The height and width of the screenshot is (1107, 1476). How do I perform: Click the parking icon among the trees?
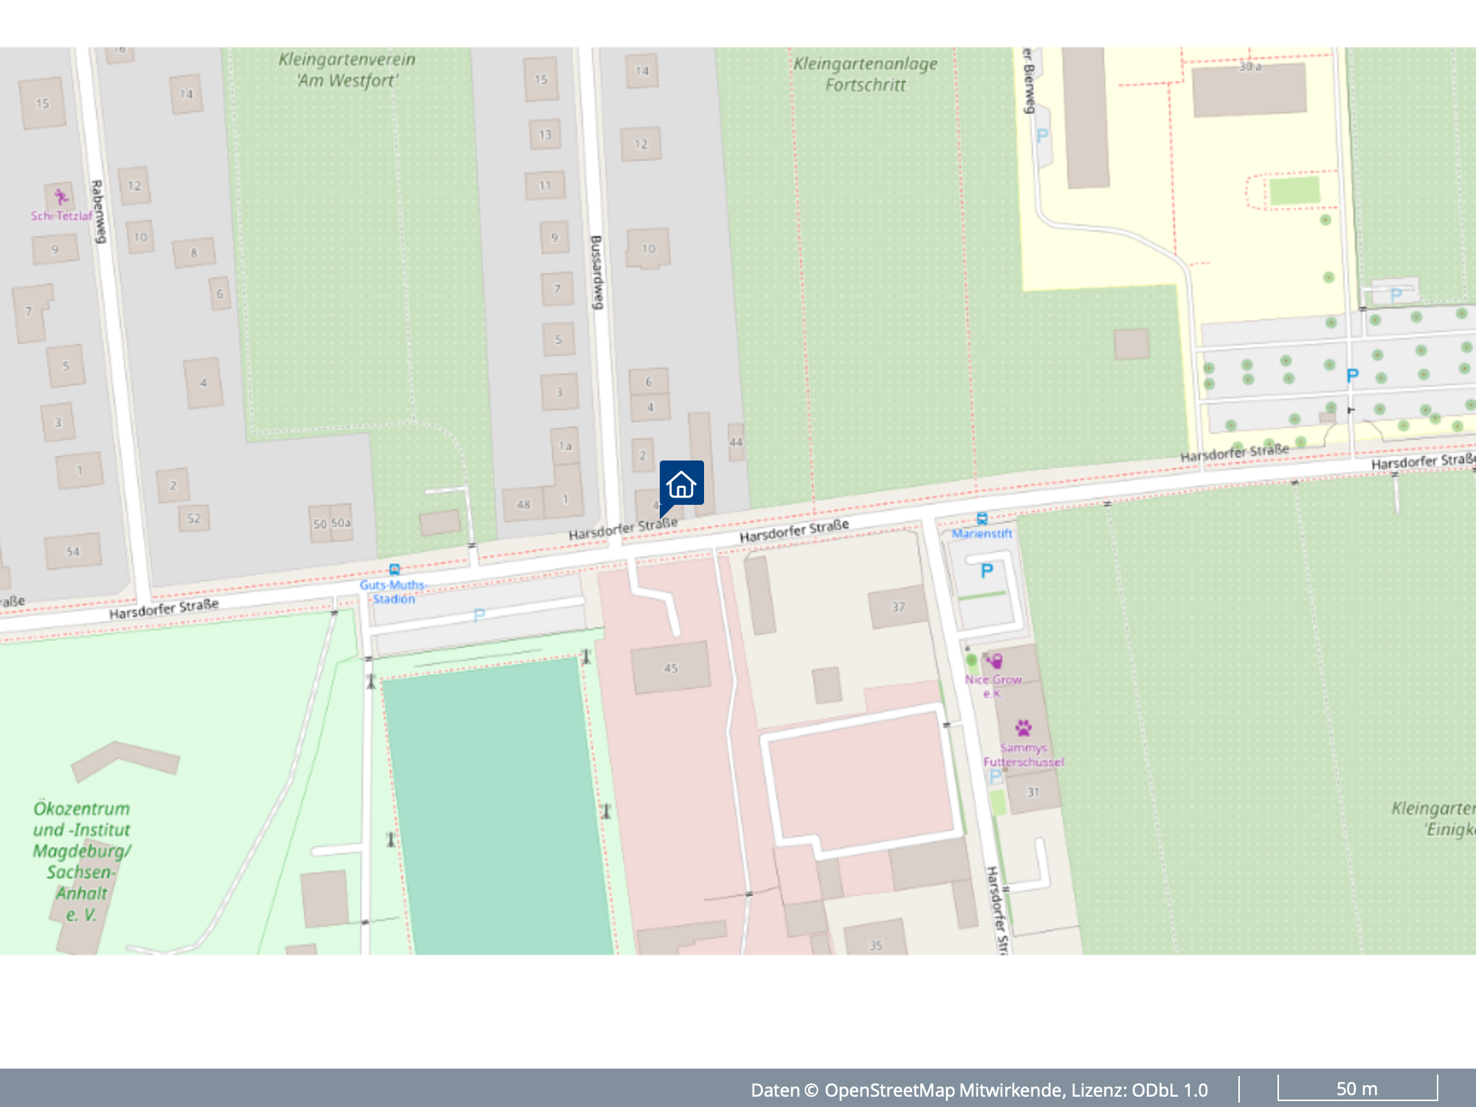tap(1352, 376)
